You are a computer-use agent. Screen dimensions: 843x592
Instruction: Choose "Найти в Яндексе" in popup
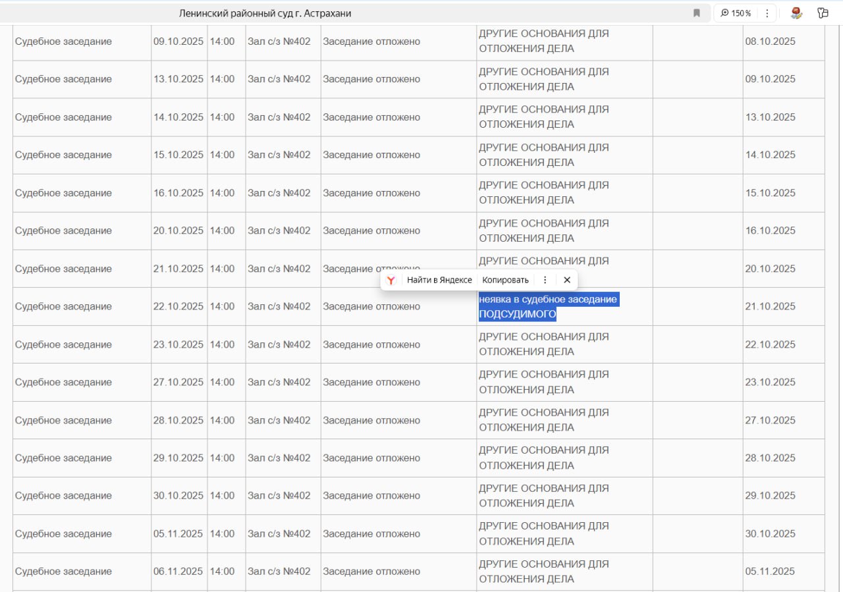[x=439, y=280]
